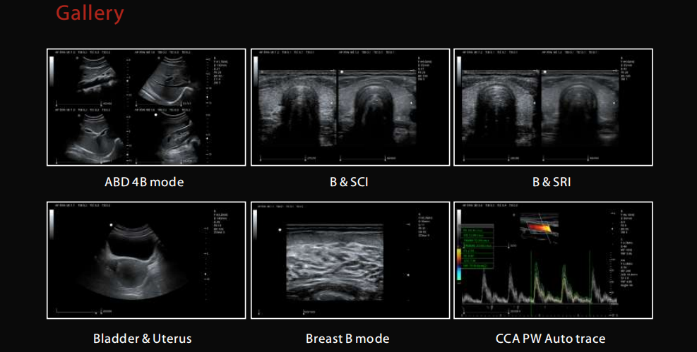The height and width of the screenshot is (352, 697).
Task: Open the ABD 4B mode ultrasound thumbnail
Action: pos(145,107)
